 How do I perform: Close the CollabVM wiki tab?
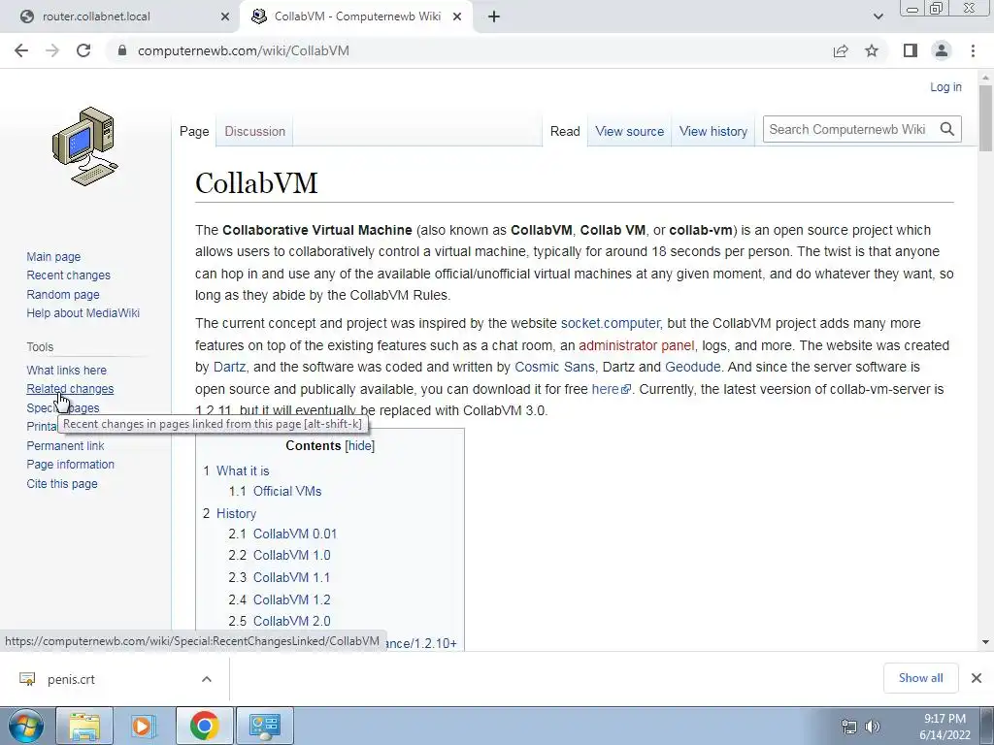[457, 16]
